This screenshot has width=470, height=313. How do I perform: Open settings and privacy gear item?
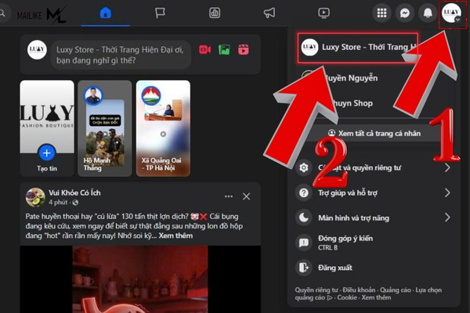point(373,167)
